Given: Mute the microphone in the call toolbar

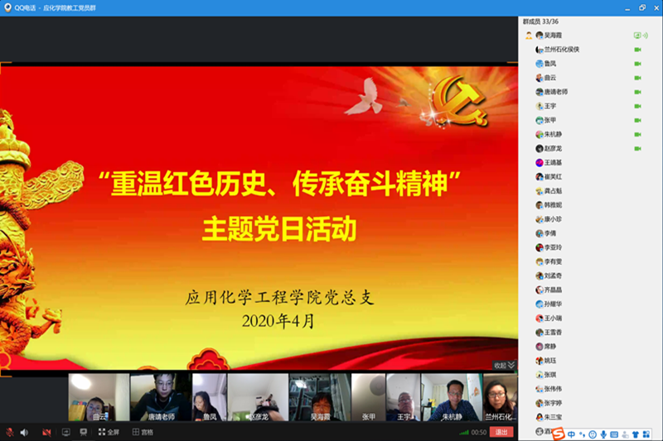Looking at the screenshot, I should click(9, 432).
